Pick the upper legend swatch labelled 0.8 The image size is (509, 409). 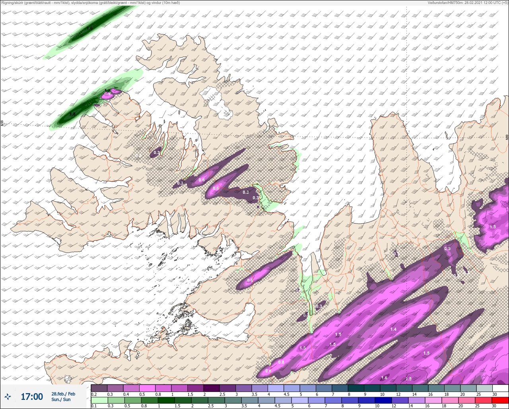coord(163,388)
